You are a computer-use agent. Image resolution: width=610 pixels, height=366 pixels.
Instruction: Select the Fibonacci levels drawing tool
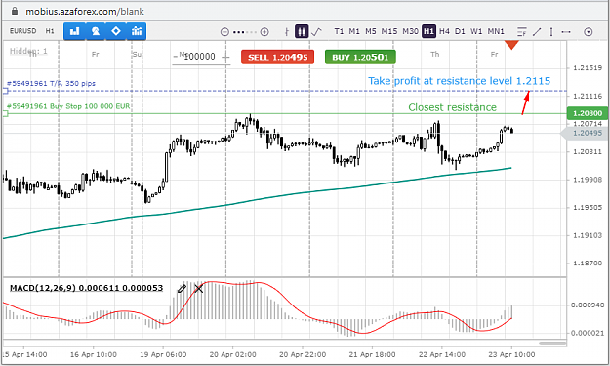point(522,32)
